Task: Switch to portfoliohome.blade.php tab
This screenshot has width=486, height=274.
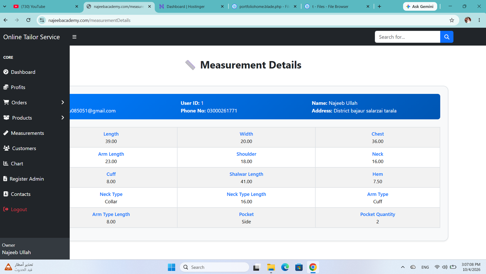Action: tap(264, 6)
